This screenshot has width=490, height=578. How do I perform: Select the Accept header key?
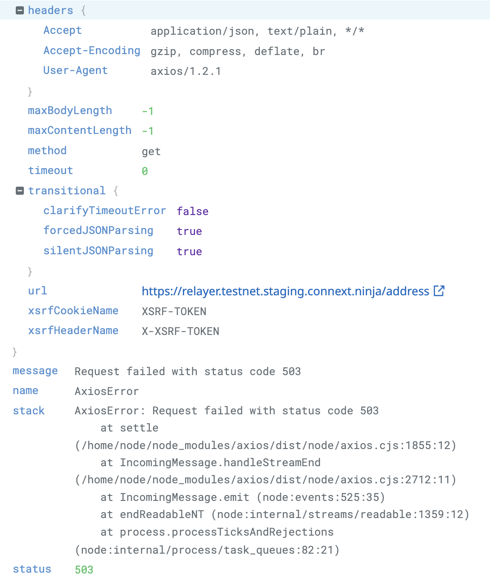pos(62,30)
